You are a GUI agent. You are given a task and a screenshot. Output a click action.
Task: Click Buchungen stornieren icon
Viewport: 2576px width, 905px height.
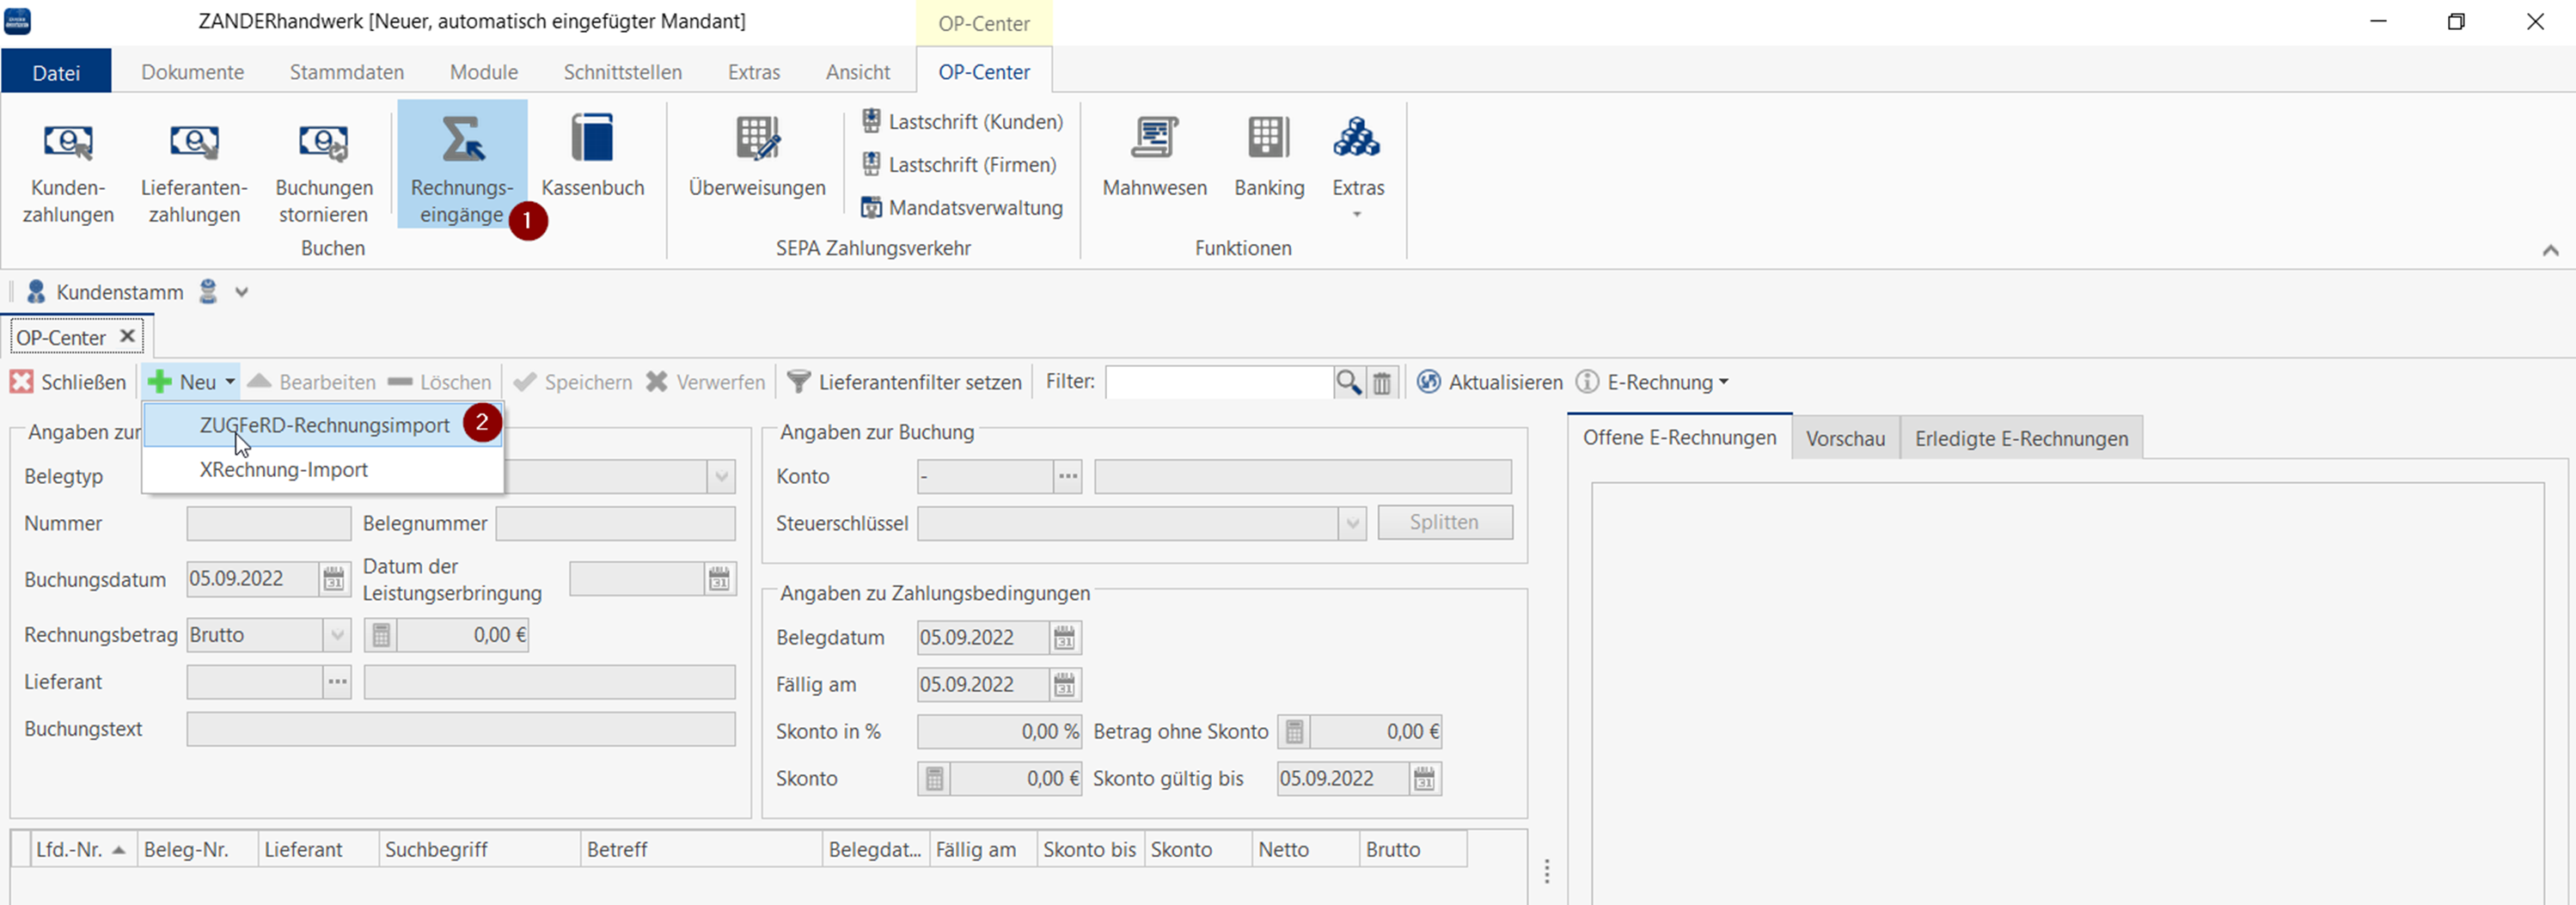click(324, 143)
